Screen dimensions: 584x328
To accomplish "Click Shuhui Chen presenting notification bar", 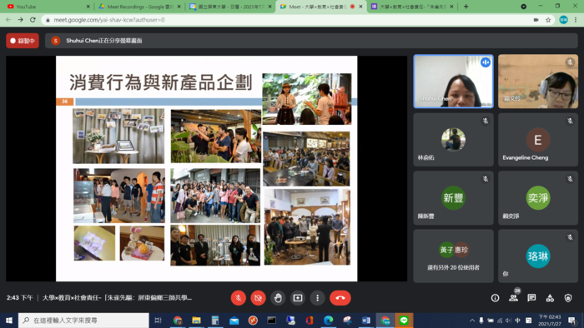I will tap(311, 41).
